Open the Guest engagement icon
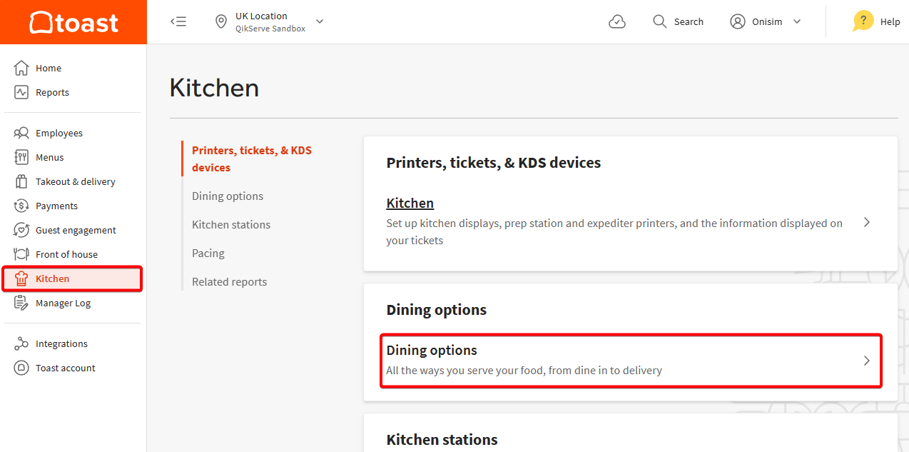This screenshot has height=452, width=909. 21,229
